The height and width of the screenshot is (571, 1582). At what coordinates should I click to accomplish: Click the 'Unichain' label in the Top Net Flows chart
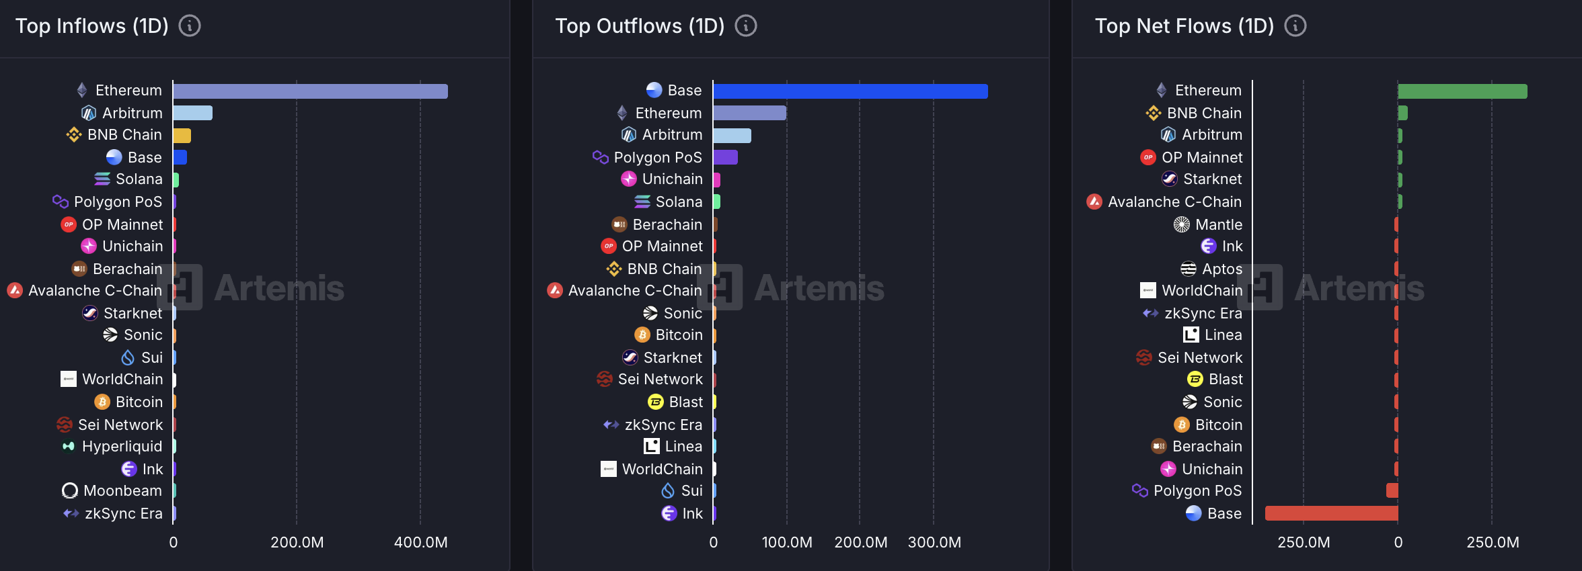coord(1212,469)
